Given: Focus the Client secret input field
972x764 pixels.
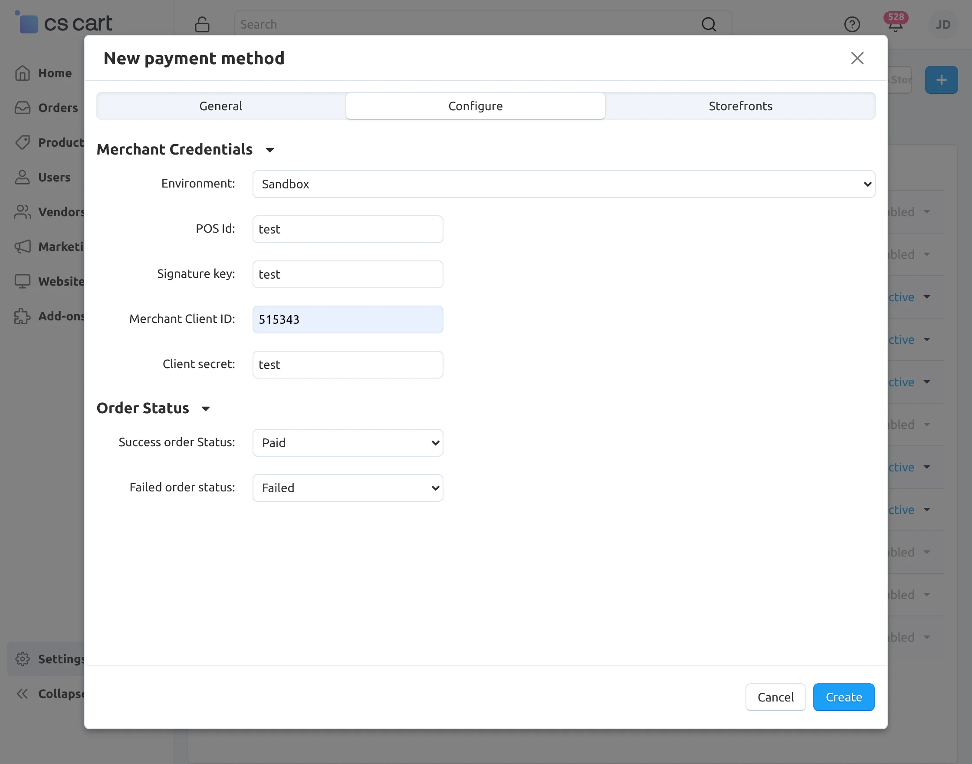Looking at the screenshot, I should coord(348,365).
